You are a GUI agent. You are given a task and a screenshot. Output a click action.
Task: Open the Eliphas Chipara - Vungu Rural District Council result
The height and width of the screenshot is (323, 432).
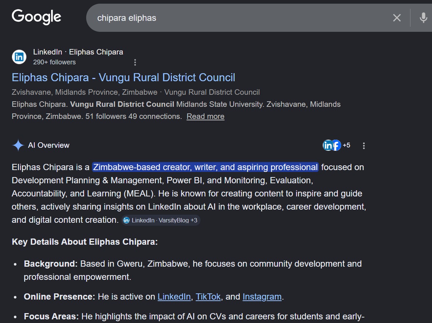[123, 78]
